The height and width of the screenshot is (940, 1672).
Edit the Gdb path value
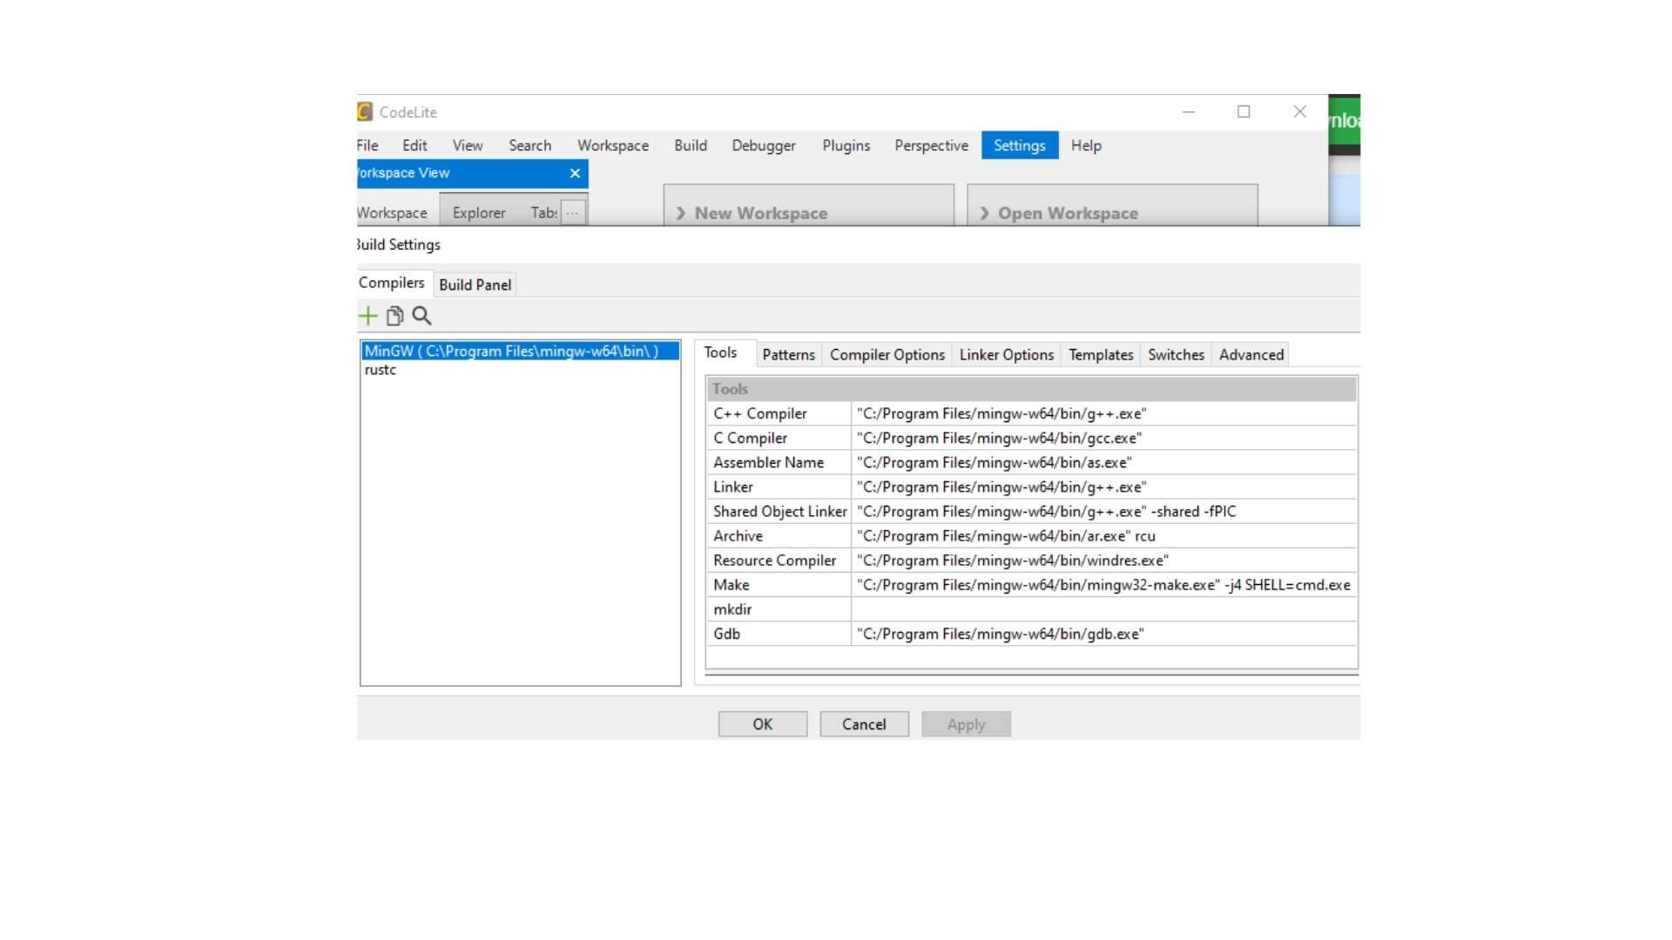(1103, 634)
